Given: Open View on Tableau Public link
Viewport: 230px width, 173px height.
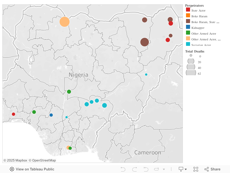Looking at the screenshot, I should point(35,169).
